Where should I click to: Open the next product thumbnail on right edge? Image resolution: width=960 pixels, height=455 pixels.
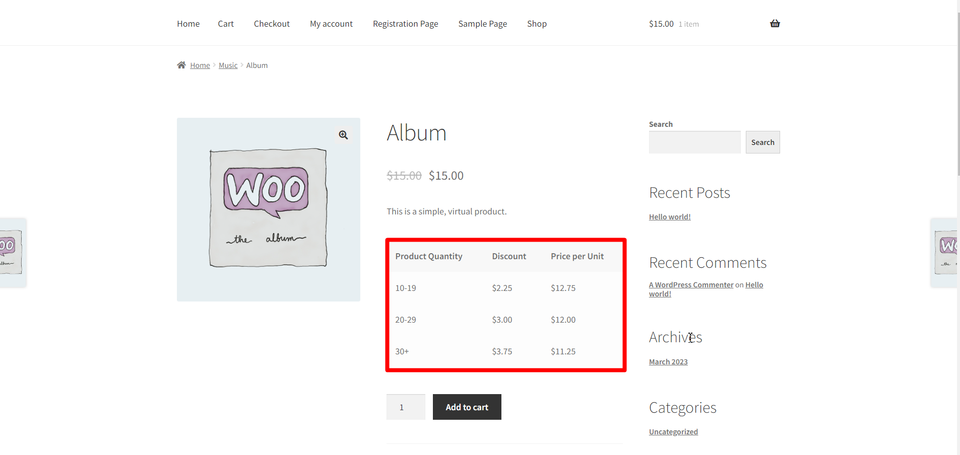pyautogui.click(x=944, y=253)
